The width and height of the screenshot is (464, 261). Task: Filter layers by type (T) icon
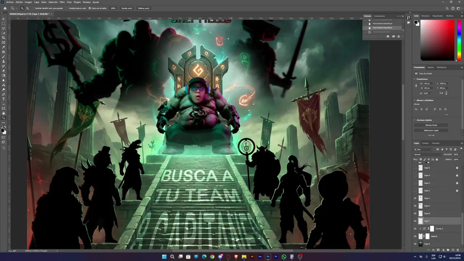pos(446,149)
